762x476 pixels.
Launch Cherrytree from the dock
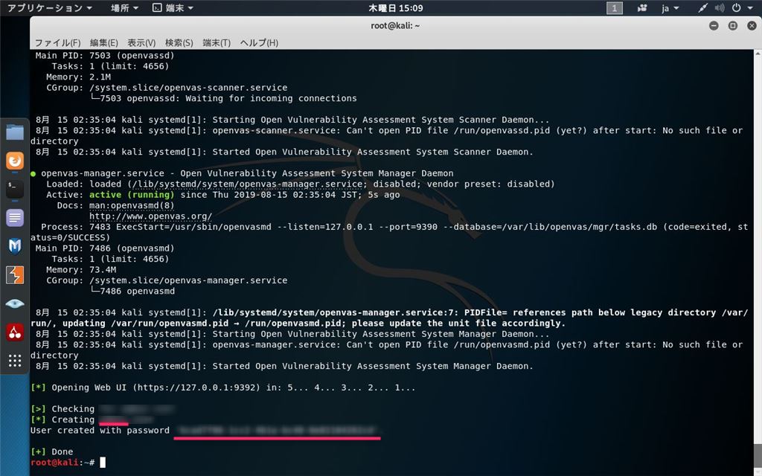click(15, 332)
